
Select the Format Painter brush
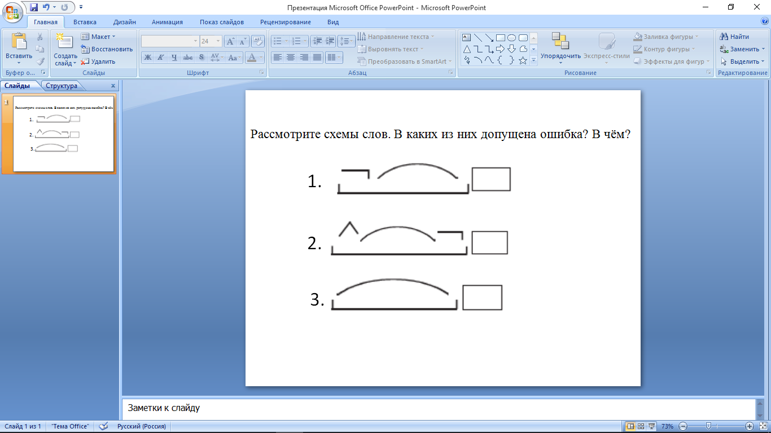[x=40, y=61]
